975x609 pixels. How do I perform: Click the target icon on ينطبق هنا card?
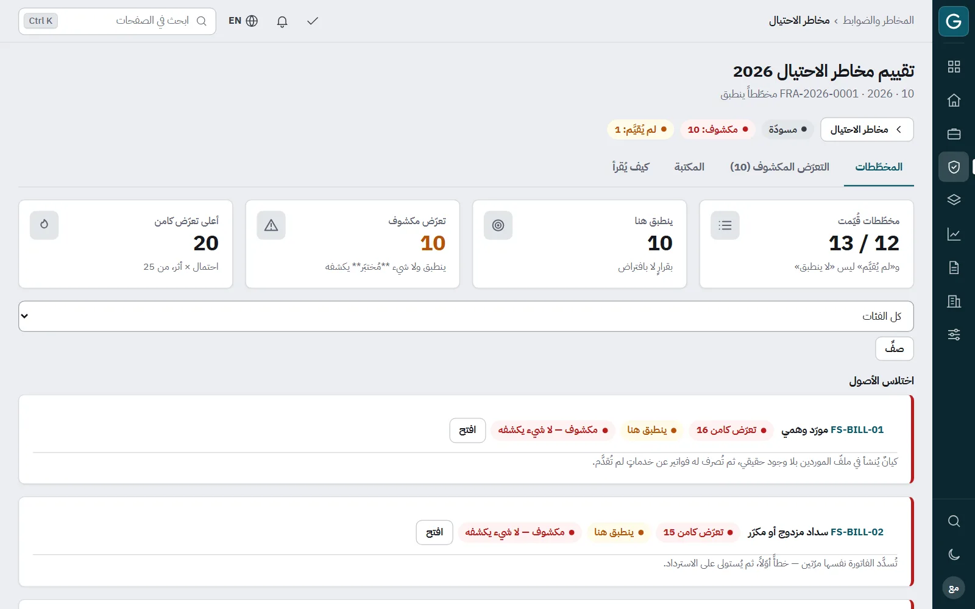click(498, 225)
